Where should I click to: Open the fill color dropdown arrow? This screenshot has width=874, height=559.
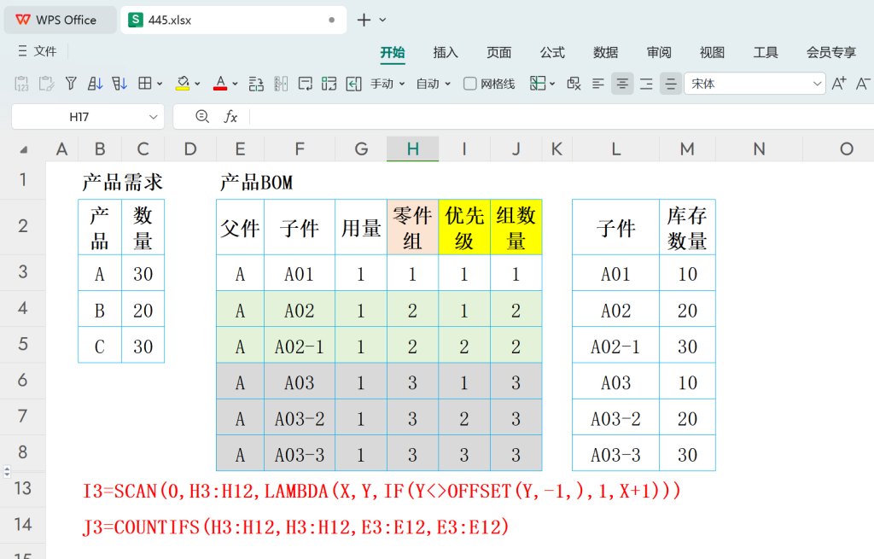click(197, 84)
